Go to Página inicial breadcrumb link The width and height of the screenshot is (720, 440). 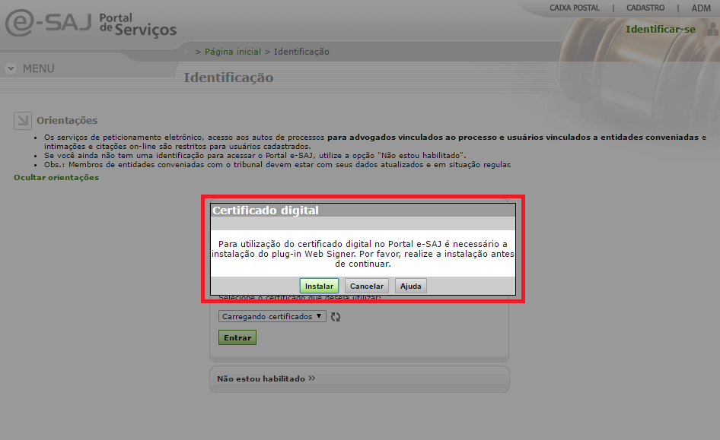coord(232,52)
